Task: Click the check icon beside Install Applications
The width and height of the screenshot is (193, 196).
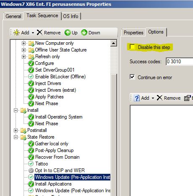Action: 31,184
